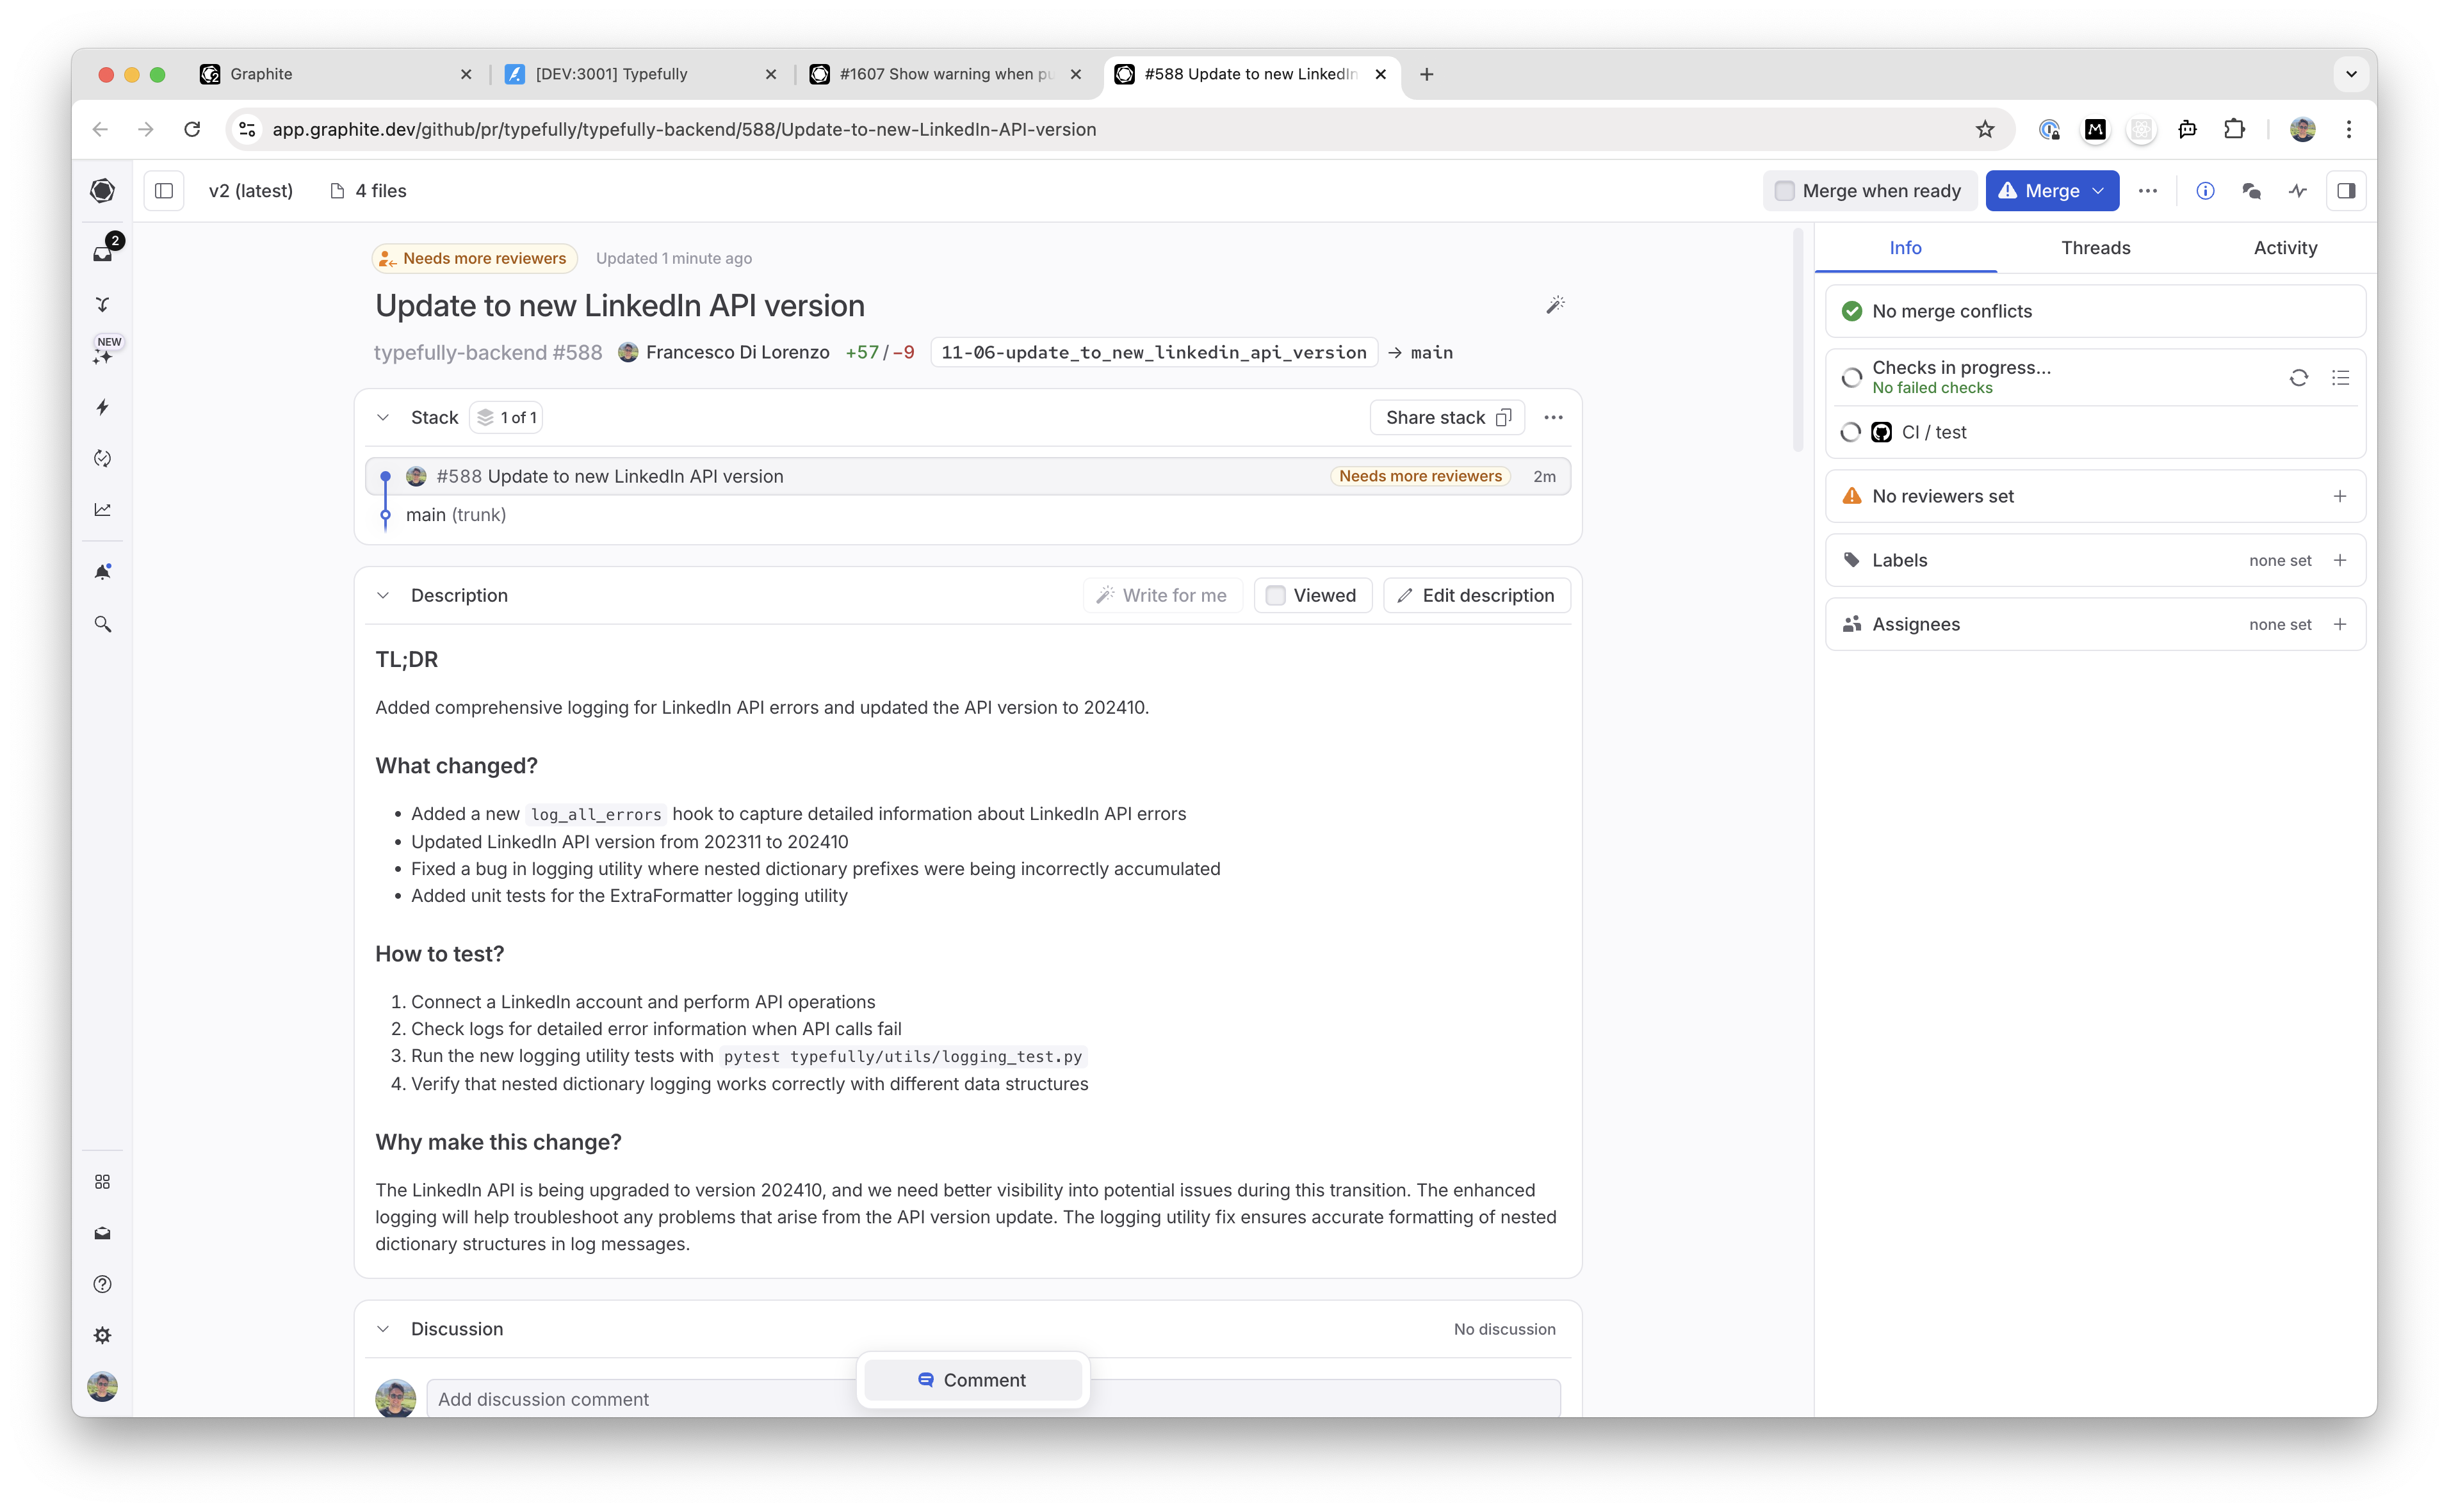Screen dimensions: 2449x1512
Task: Click the Write for me button
Action: point(1162,595)
